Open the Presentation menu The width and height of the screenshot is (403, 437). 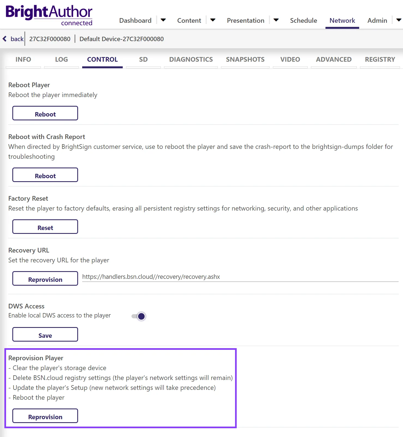pyautogui.click(x=245, y=21)
